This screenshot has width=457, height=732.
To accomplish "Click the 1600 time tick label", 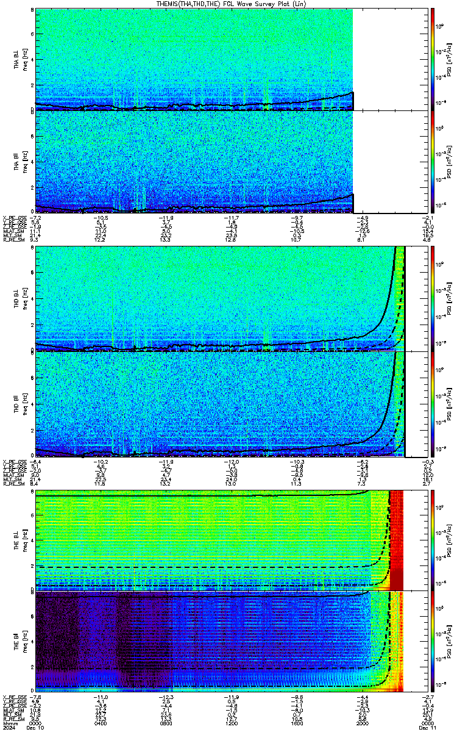I will 296,723.
